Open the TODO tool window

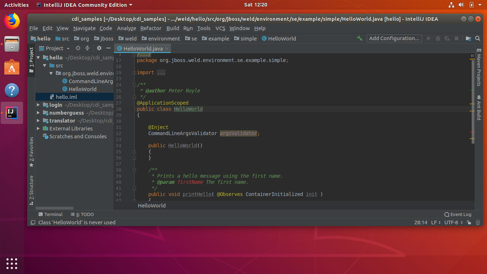(x=84, y=214)
